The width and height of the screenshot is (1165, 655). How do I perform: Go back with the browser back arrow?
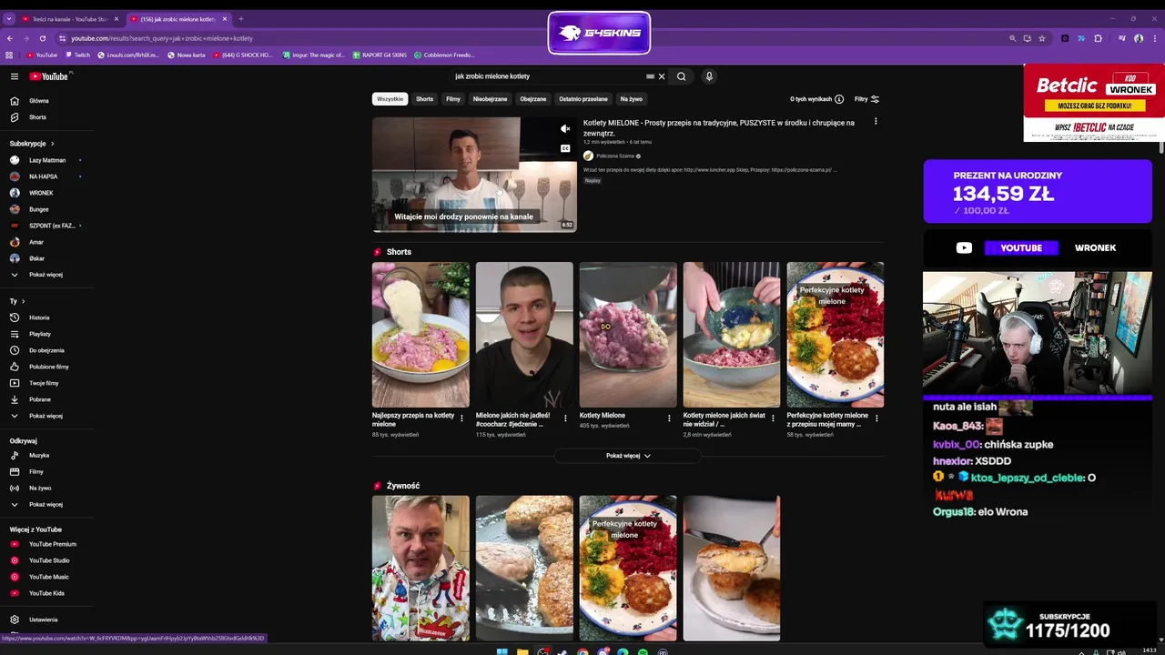(x=10, y=38)
